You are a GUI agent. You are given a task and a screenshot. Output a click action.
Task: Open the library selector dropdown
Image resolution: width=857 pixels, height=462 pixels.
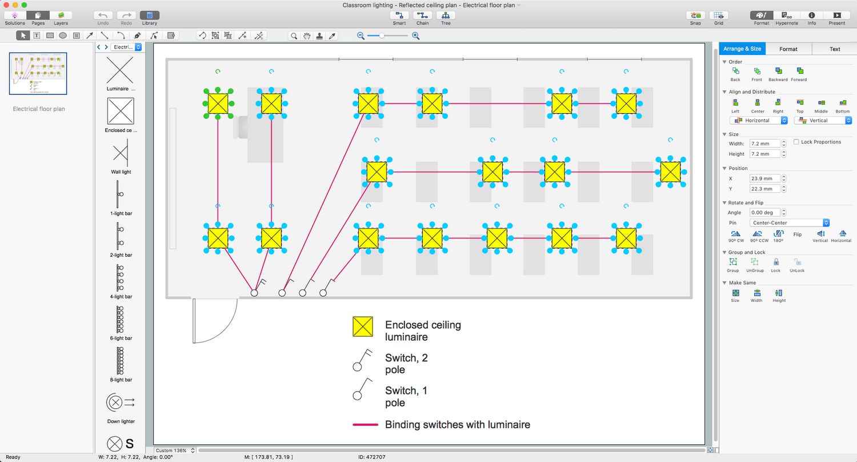126,47
